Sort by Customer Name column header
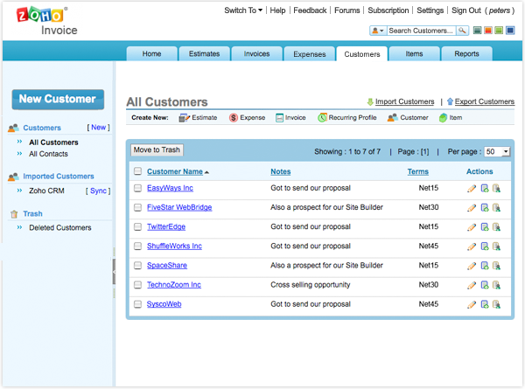The height and width of the screenshot is (389, 525). [175, 171]
